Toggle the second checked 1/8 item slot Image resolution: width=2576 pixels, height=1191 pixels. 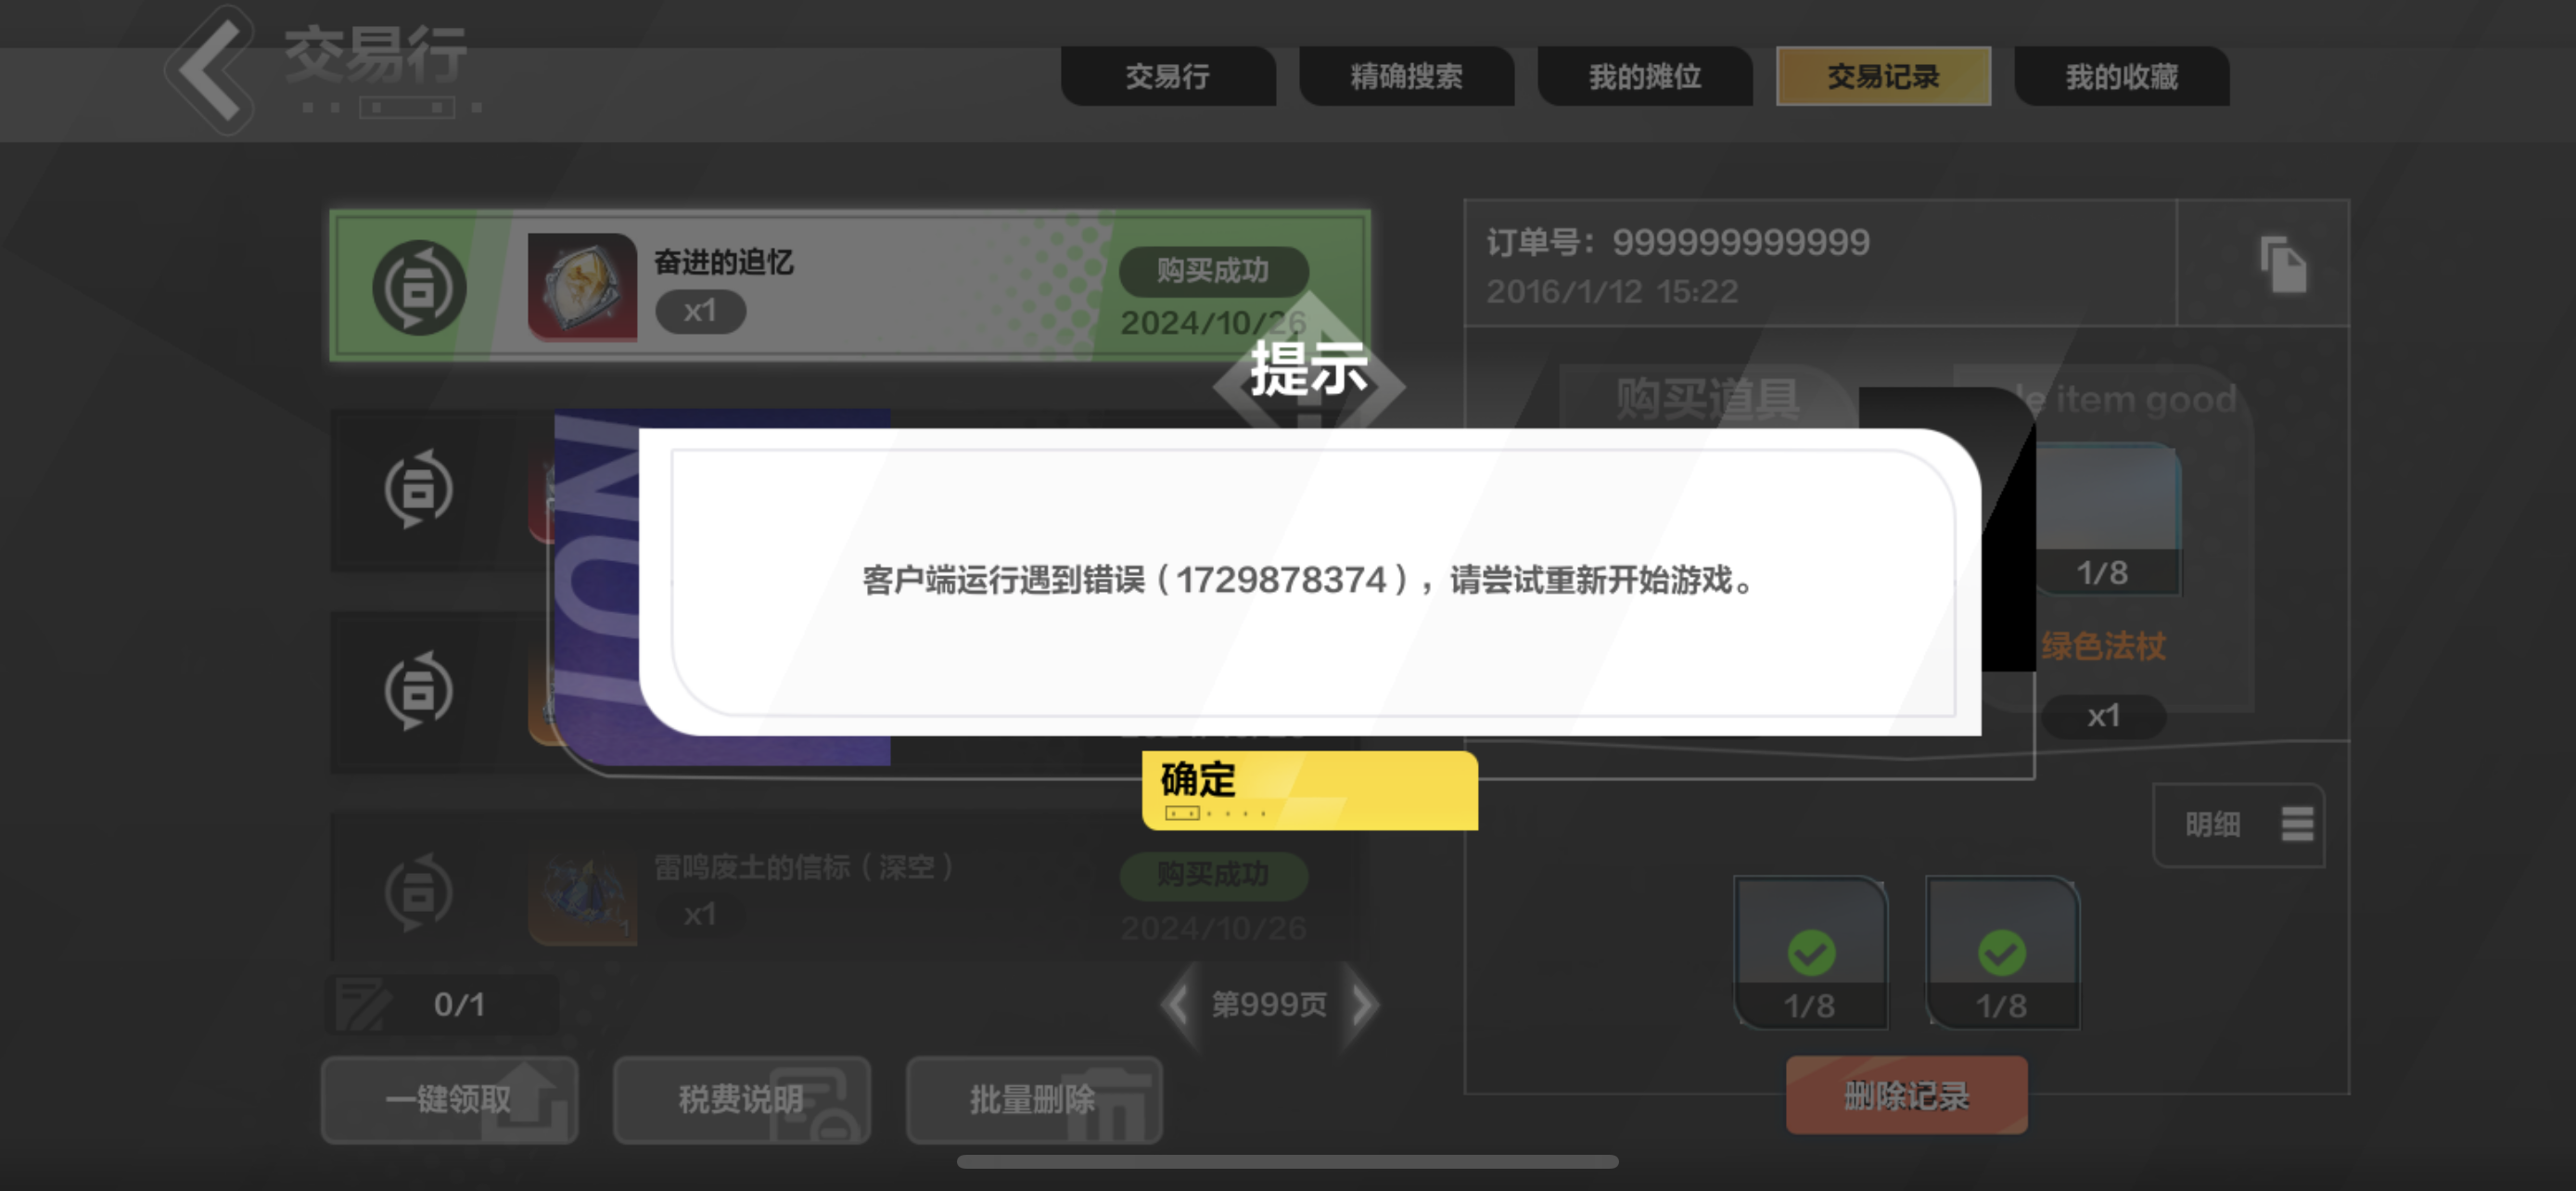click(2002, 952)
